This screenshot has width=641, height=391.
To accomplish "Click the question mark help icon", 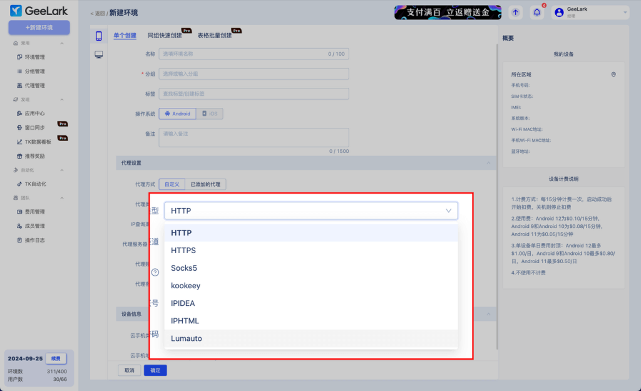I will pos(155,273).
